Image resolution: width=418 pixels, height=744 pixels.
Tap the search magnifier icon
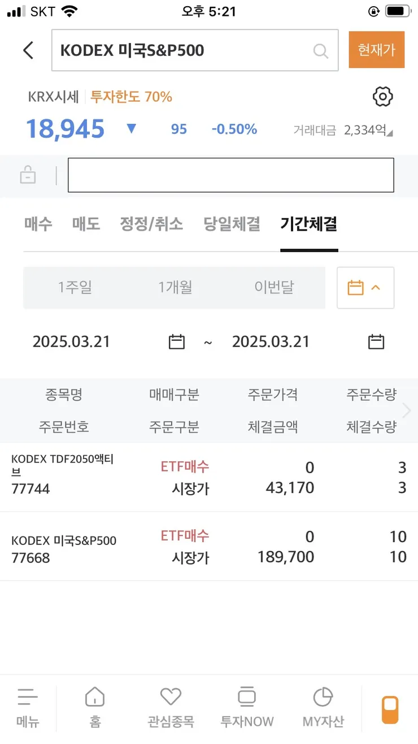coord(320,51)
